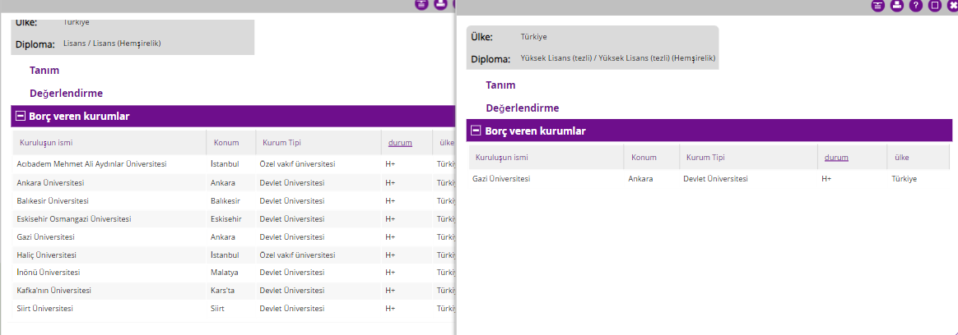The image size is (958, 335).
Task: Sort by the durum link in left window
Action: click(x=400, y=143)
